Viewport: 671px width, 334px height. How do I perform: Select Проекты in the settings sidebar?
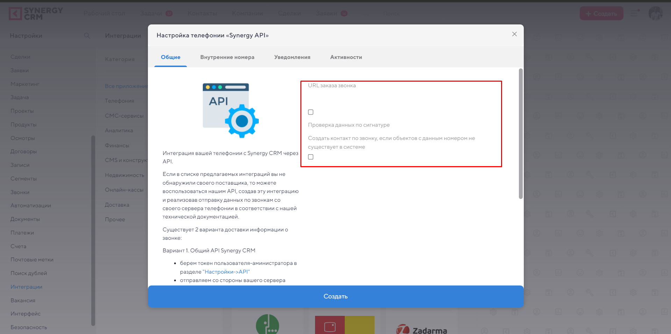pos(22,111)
